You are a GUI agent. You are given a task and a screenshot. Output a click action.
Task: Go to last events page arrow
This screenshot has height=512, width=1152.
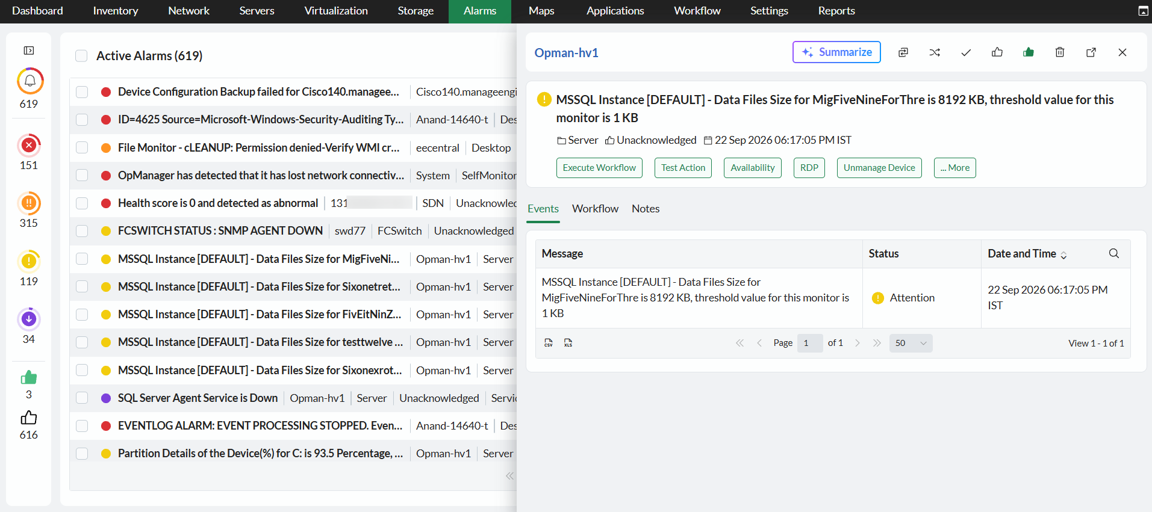877,343
